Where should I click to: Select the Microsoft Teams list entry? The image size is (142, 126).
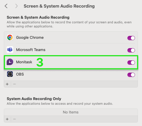tap(71, 50)
